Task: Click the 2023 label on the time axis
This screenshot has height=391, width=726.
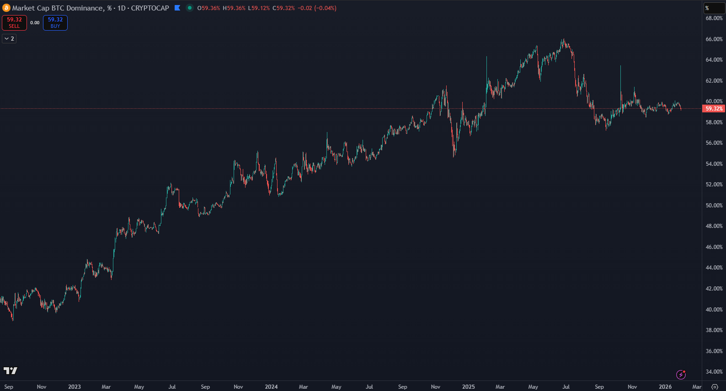Action: point(75,387)
